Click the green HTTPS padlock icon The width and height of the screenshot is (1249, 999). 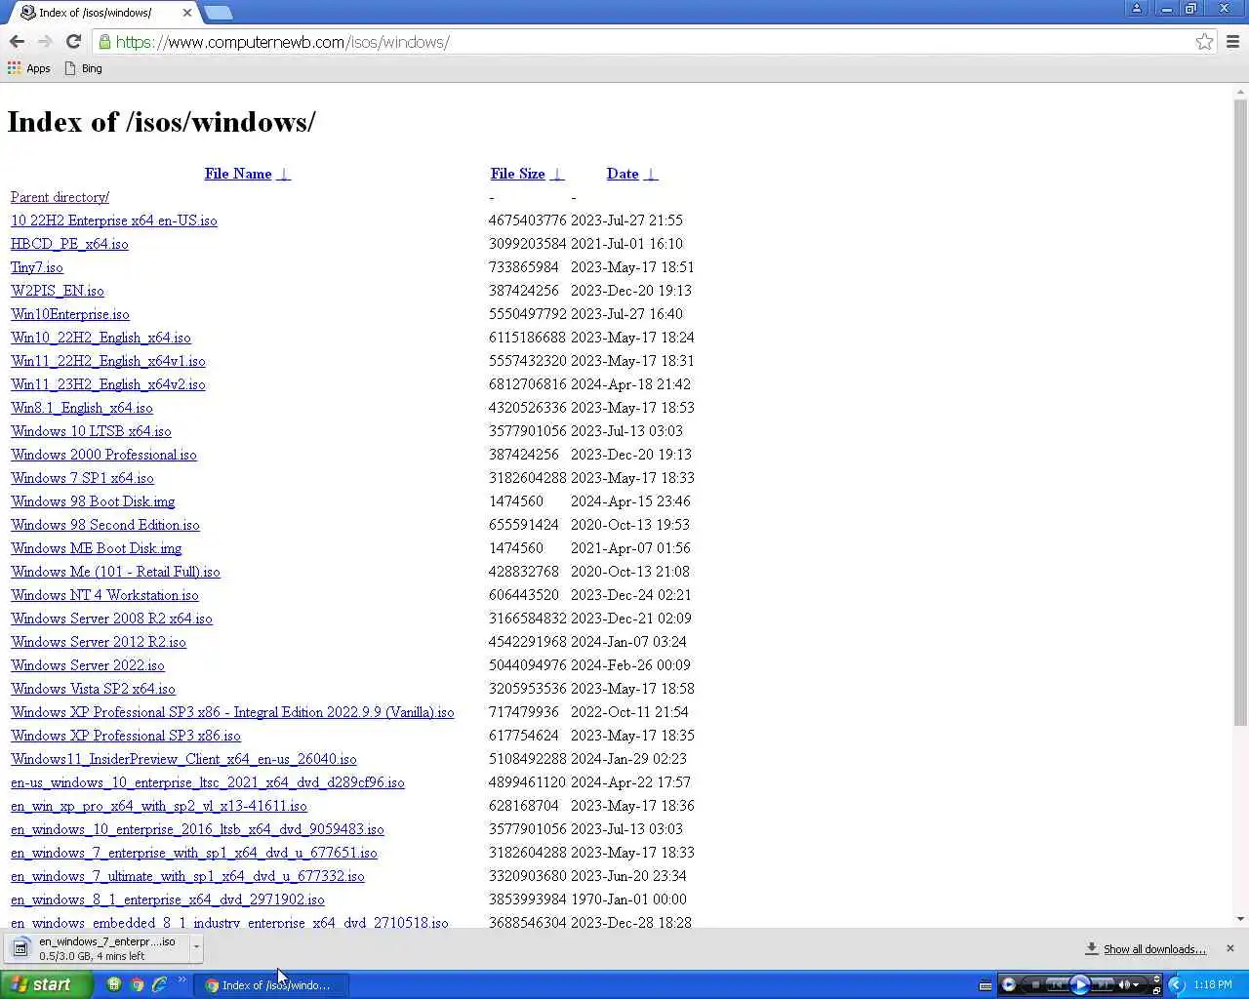(104, 42)
